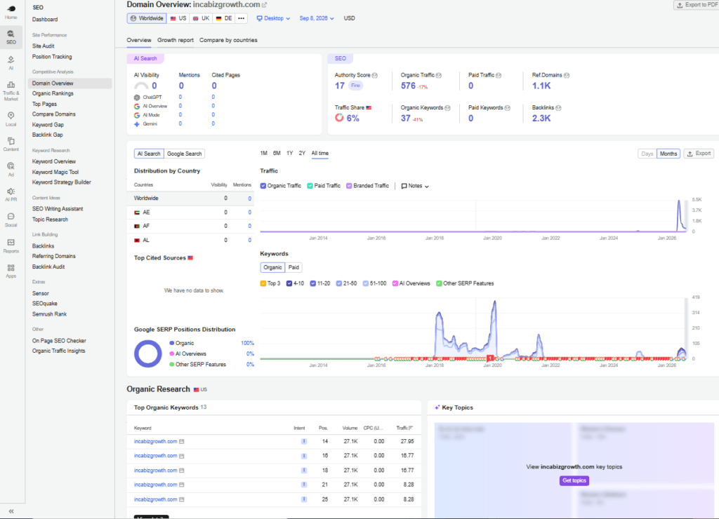Click the Backlinks info icon
Image resolution: width=719 pixels, height=519 pixels.
[x=558, y=107]
